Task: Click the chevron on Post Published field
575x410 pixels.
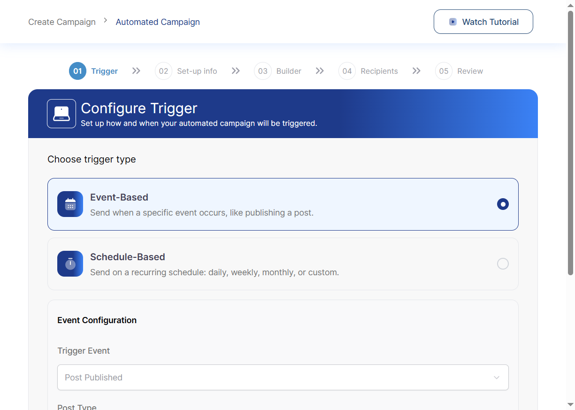Action: (x=497, y=377)
